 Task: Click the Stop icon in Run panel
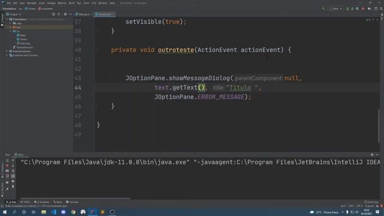pos(7,166)
